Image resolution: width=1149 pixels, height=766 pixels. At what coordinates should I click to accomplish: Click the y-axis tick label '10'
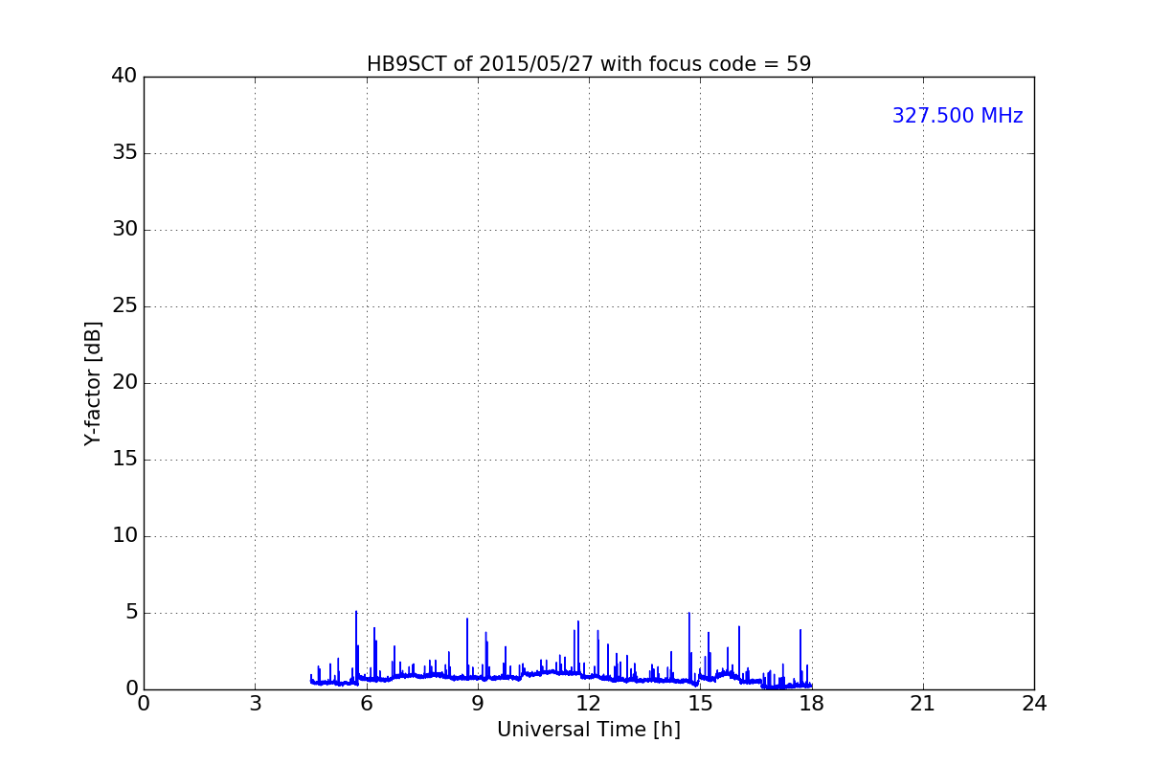point(124,536)
